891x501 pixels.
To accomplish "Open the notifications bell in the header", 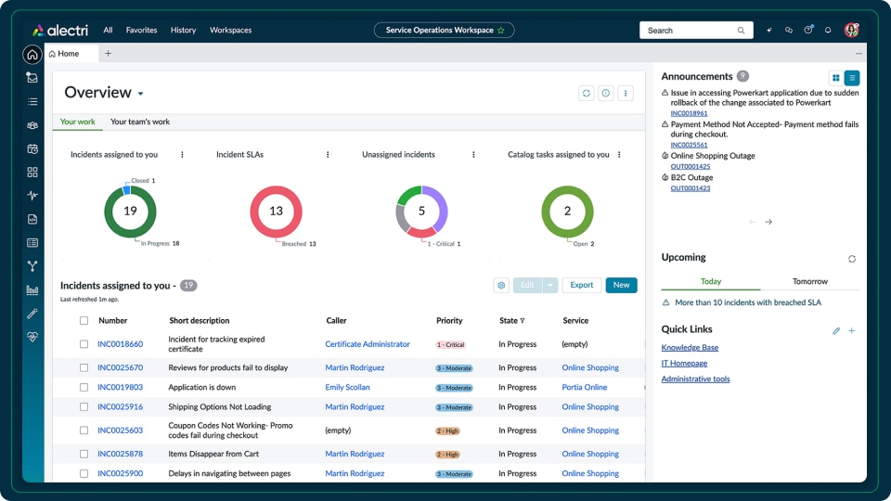I will (x=828, y=31).
